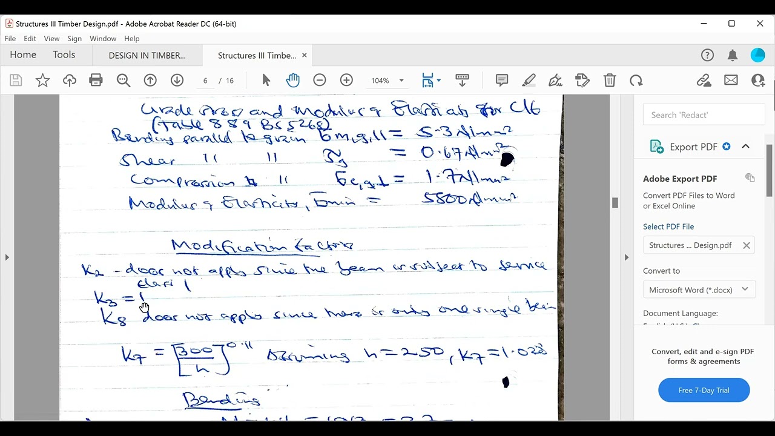Rotate view with the rotate icon

(636, 81)
